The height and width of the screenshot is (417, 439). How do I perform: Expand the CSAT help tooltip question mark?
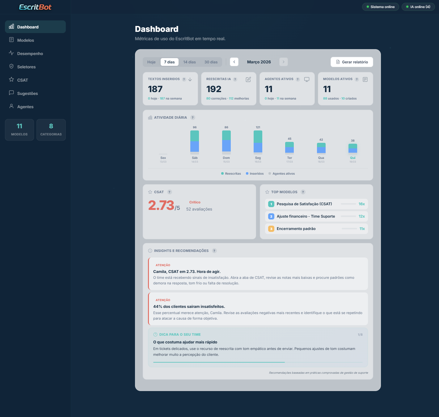point(169,192)
